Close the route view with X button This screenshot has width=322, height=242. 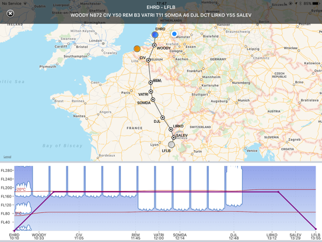coord(10,13)
